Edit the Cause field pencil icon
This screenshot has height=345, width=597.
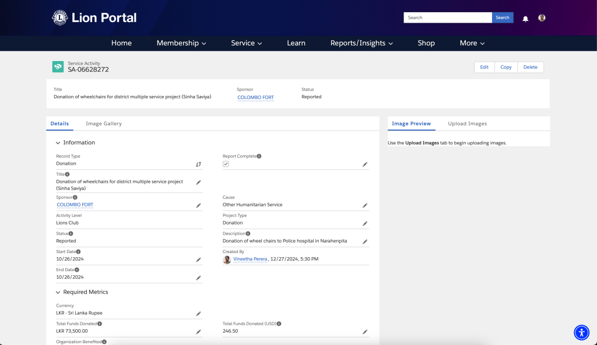pyautogui.click(x=365, y=205)
